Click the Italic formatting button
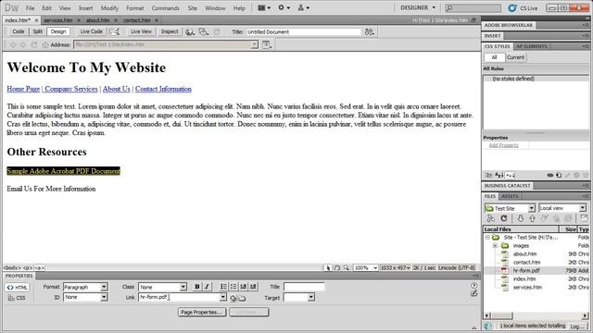The image size is (593, 333). (207, 287)
